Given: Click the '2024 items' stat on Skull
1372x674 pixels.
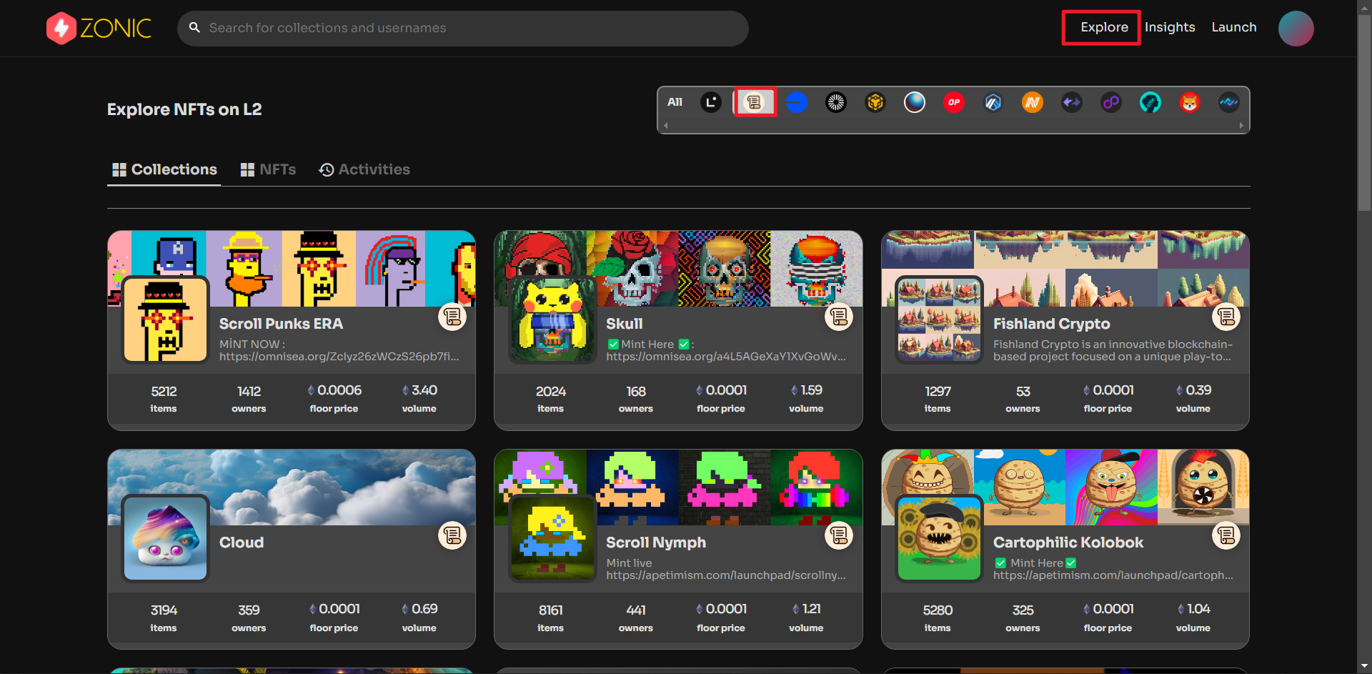Looking at the screenshot, I should pos(551,399).
